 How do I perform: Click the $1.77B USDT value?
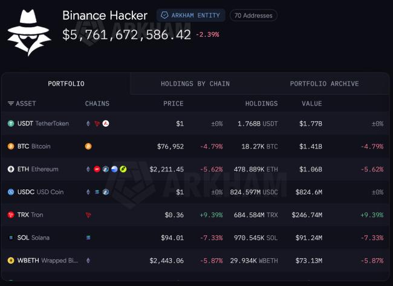(311, 124)
